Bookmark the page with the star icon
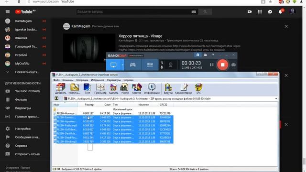Viewport: 306px width, 172px height. coord(270,2)
